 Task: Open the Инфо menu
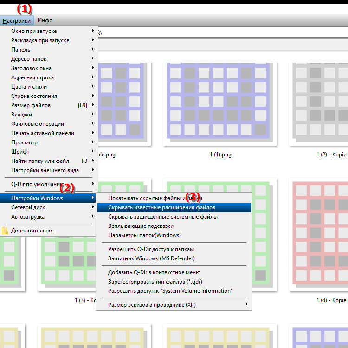coord(45,20)
